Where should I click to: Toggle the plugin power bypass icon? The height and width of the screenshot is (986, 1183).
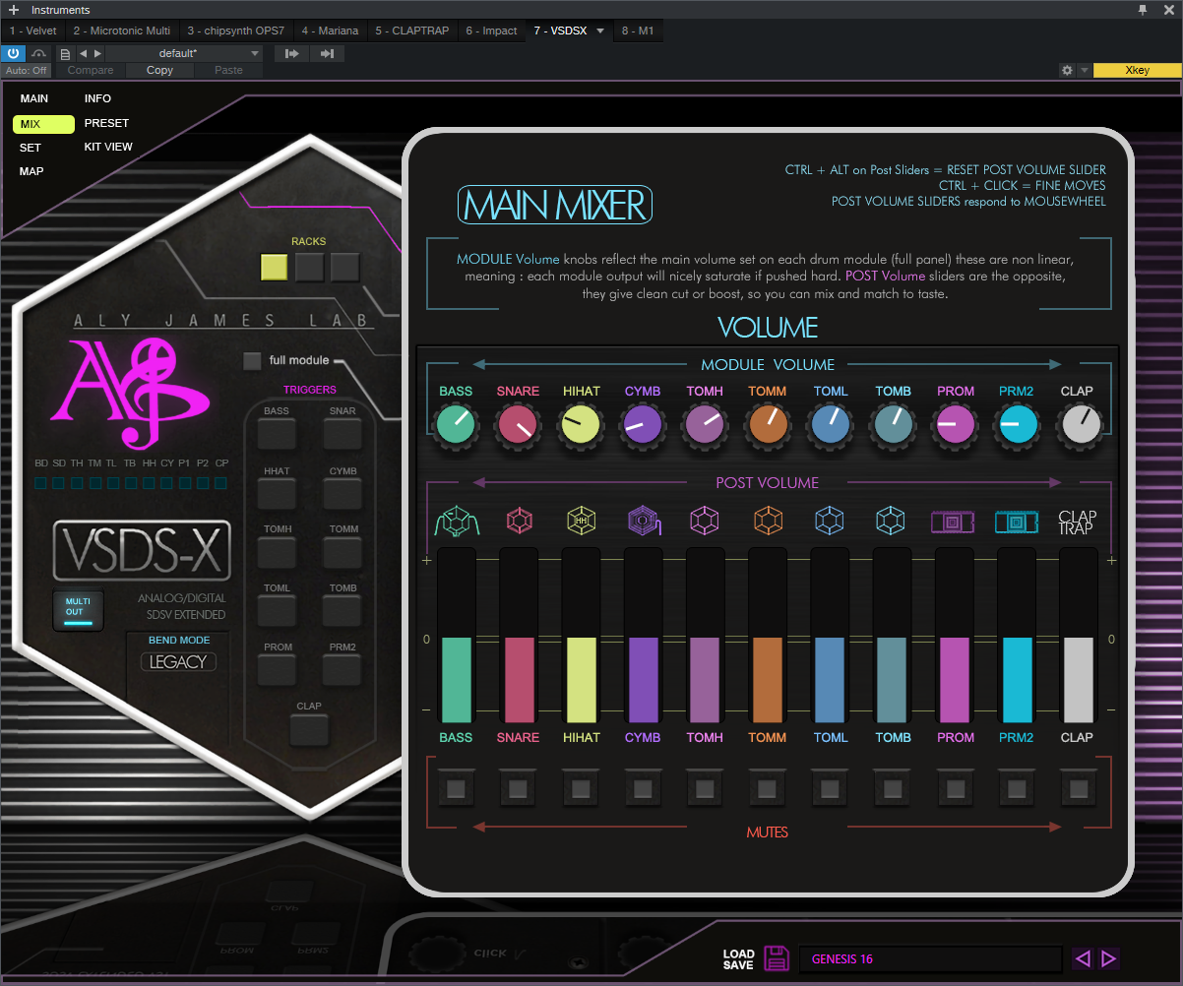[x=14, y=53]
